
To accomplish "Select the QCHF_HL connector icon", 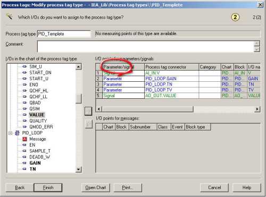I will 24,91.
